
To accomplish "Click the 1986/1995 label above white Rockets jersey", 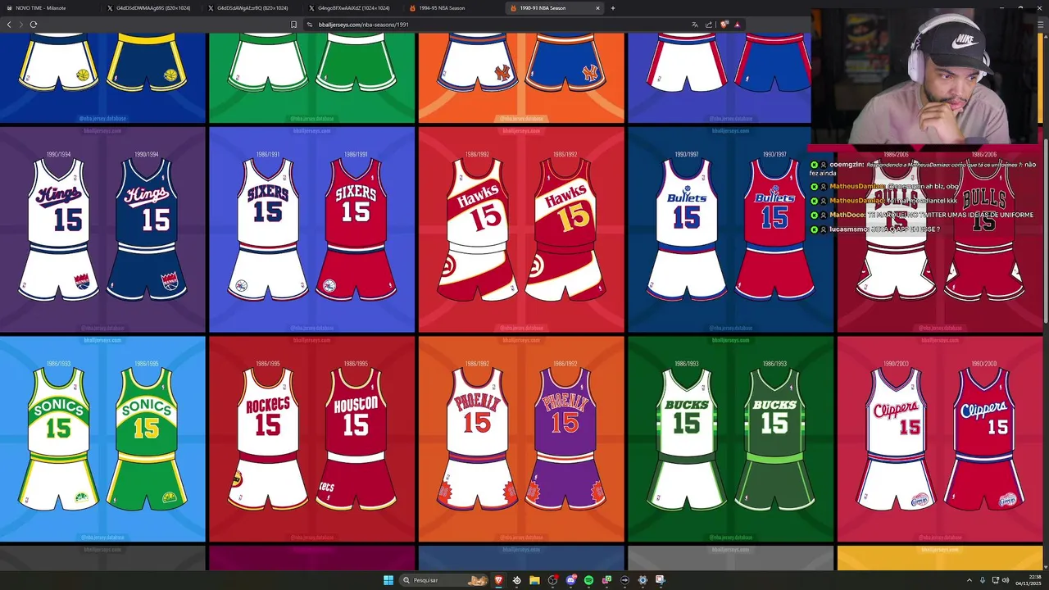I will tap(267, 364).
